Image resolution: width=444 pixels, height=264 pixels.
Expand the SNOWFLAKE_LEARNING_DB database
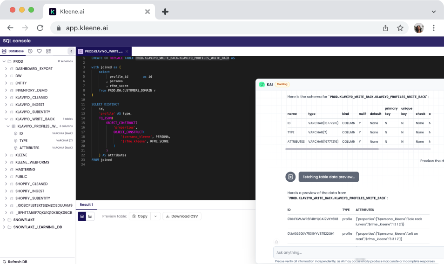tap(4, 227)
